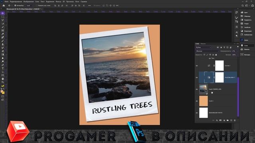This screenshot has width=255, height=143.
Task: Select the Lasso tool
Action: pos(3,20)
